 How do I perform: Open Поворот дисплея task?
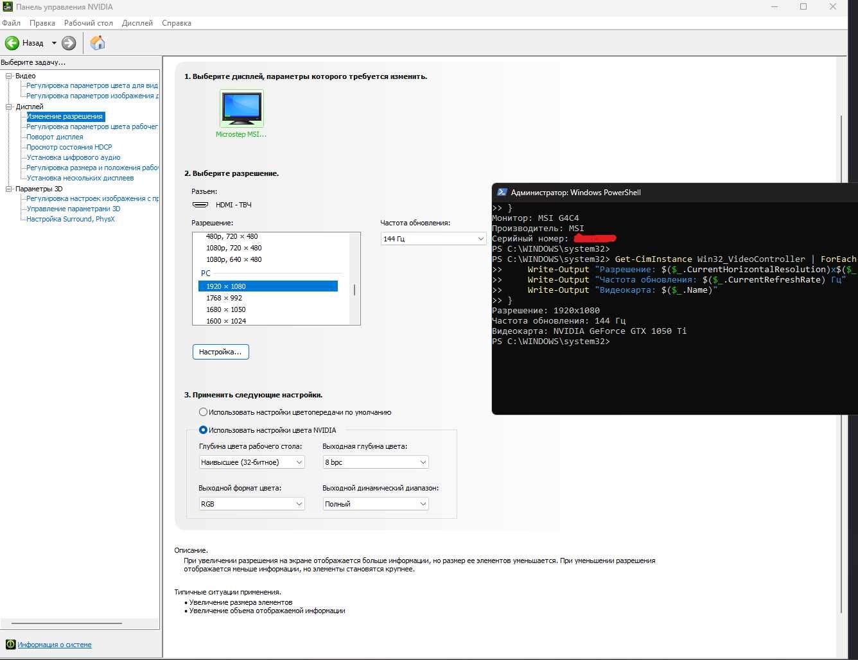pyautogui.click(x=55, y=137)
